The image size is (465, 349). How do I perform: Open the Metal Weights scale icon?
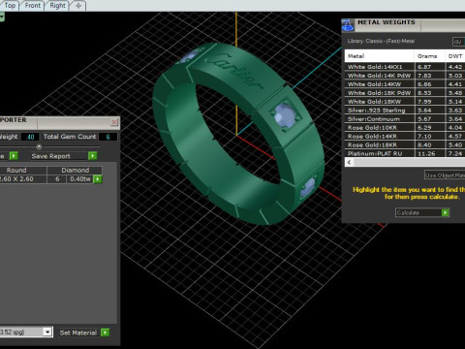(348, 25)
